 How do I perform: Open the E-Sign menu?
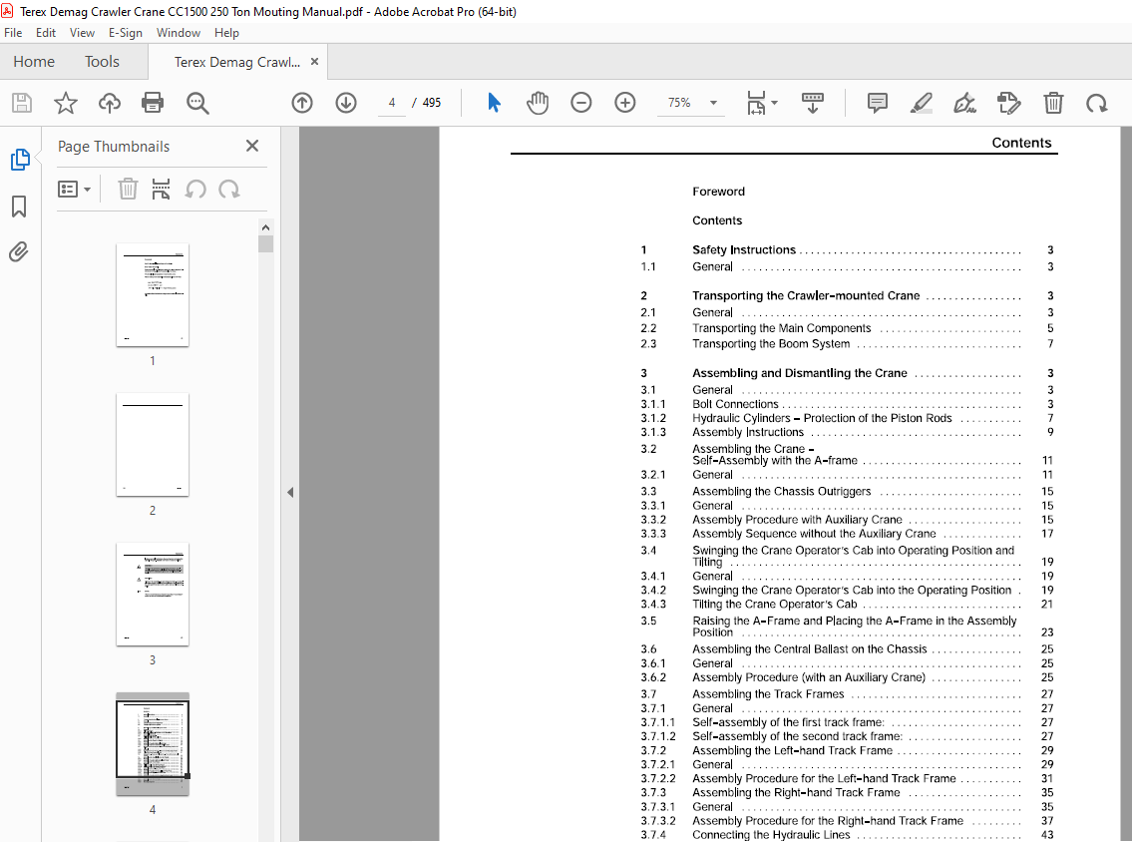click(126, 33)
